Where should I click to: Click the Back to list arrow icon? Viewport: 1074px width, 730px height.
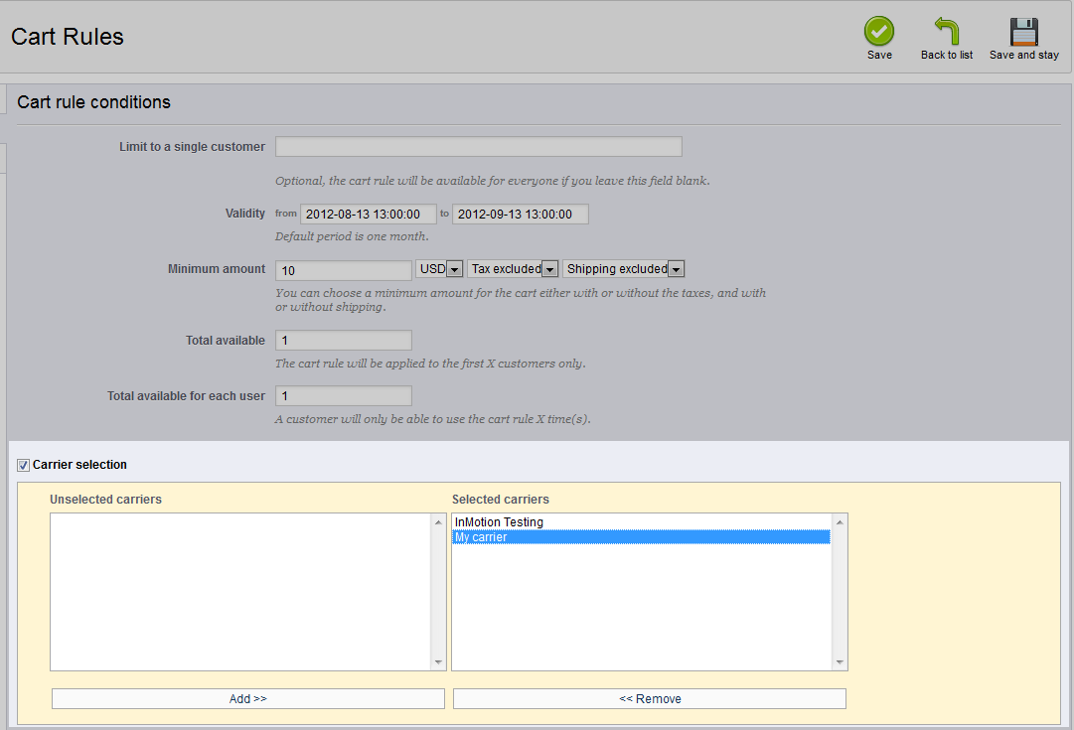click(947, 31)
